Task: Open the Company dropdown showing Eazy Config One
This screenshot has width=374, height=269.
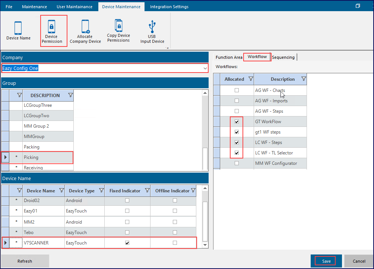Action: [205, 68]
